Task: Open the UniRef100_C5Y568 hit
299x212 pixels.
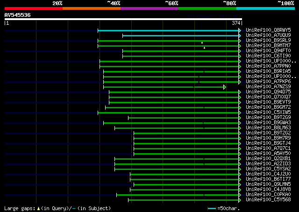Action: pyautogui.click(x=268, y=200)
